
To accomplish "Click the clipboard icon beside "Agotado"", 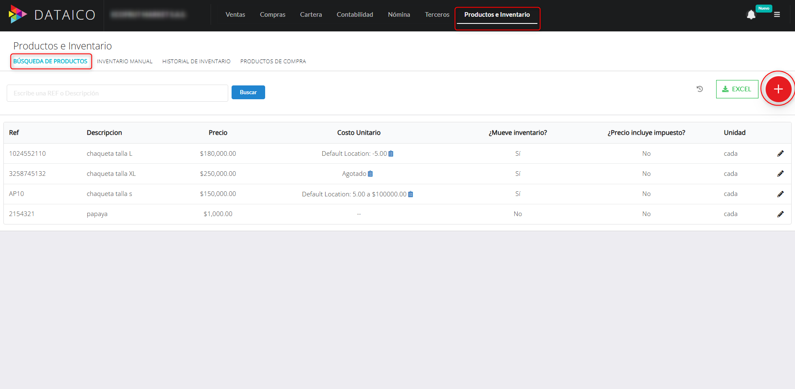I will pos(370,173).
